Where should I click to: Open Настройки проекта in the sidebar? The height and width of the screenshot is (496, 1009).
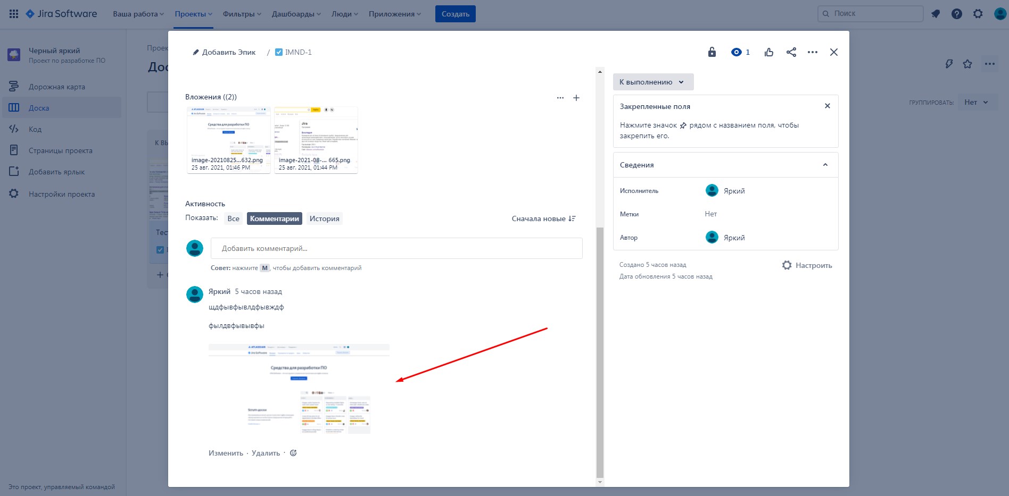pos(61,194)
